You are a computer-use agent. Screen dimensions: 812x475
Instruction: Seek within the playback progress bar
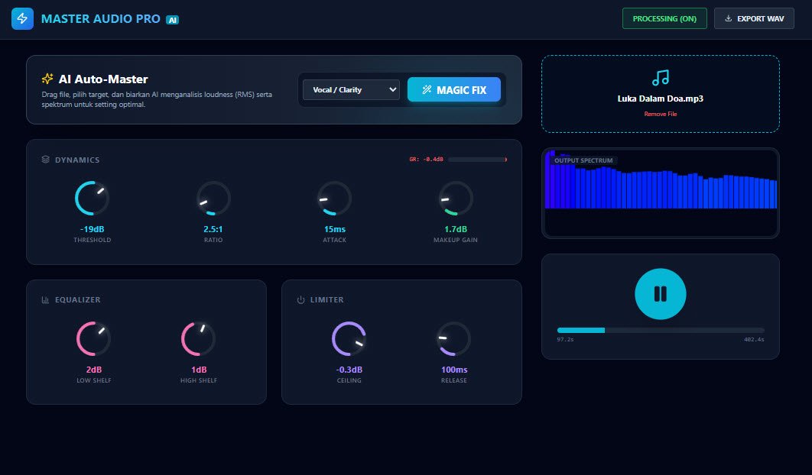[x=661, y=330]
